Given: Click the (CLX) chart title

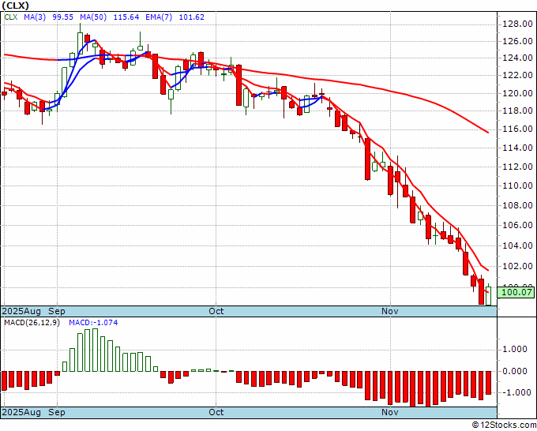Looking at the screenshot, I should click(16, 6).
